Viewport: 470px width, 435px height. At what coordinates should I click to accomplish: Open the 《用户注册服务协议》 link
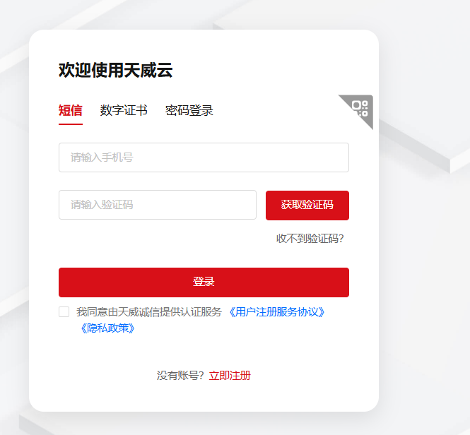pos(277,312)
